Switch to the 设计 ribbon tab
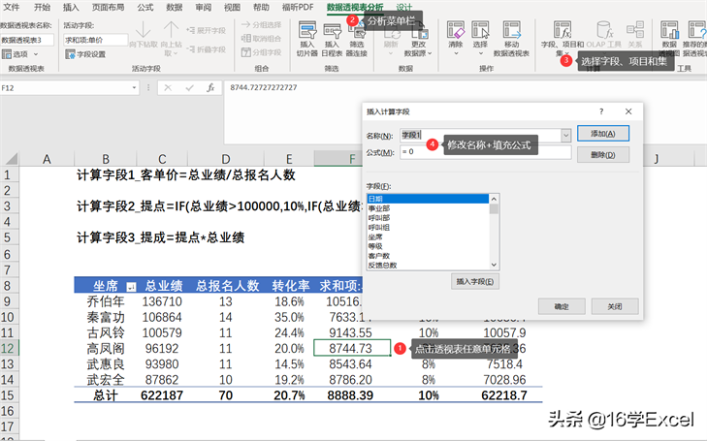Screen dimensions: 707x441 [x=403, y=7]
